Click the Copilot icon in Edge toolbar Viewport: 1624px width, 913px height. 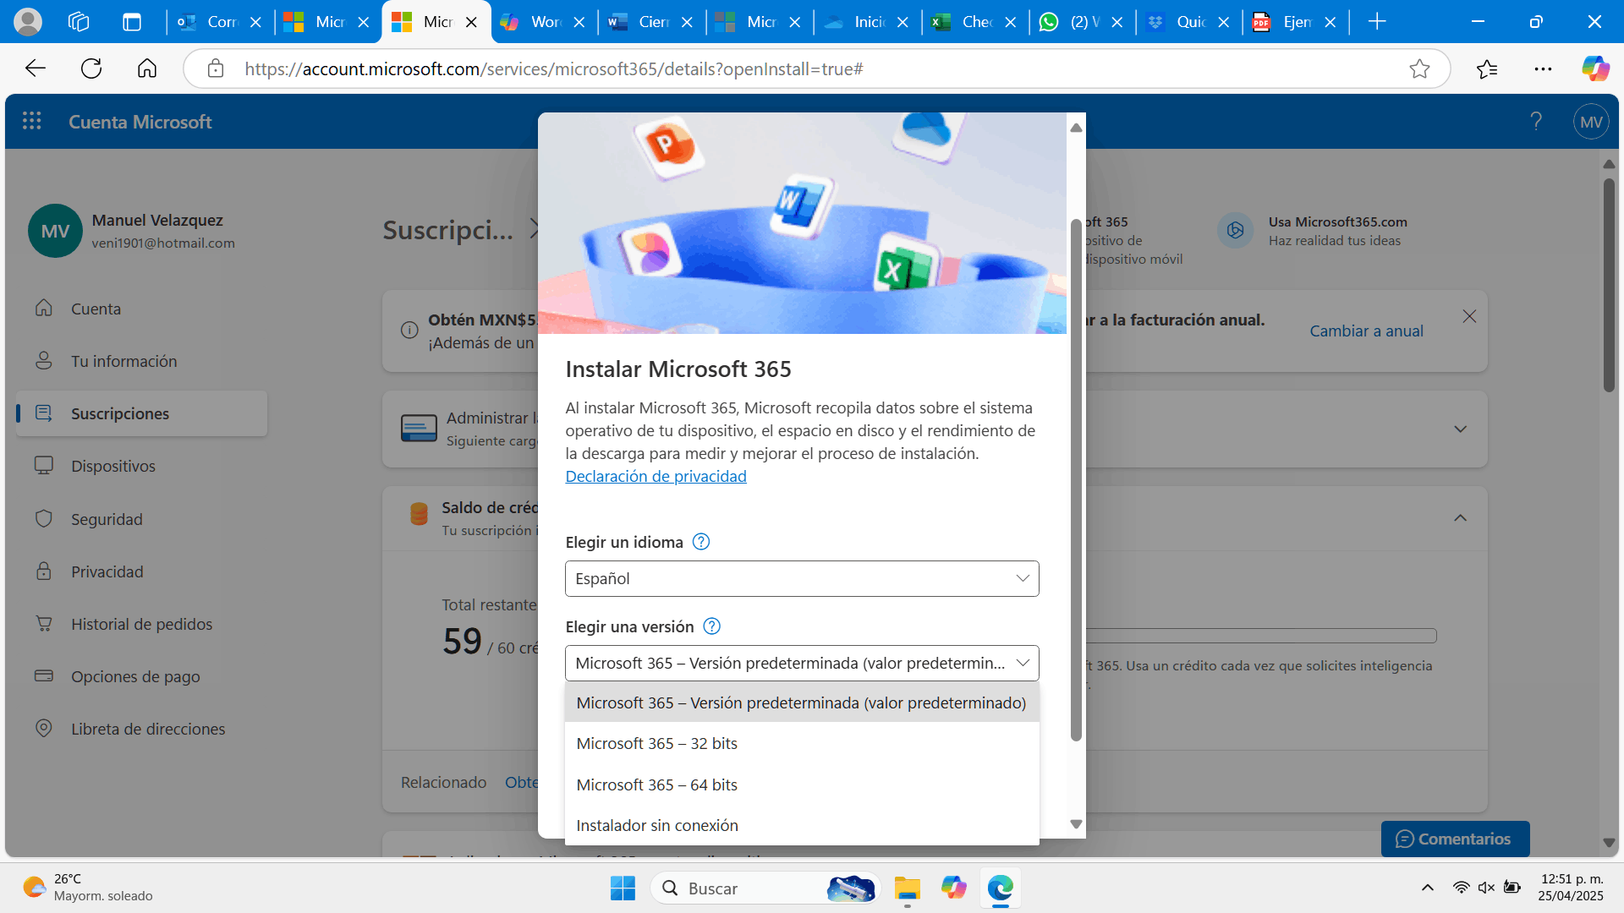pos(1595,68)
